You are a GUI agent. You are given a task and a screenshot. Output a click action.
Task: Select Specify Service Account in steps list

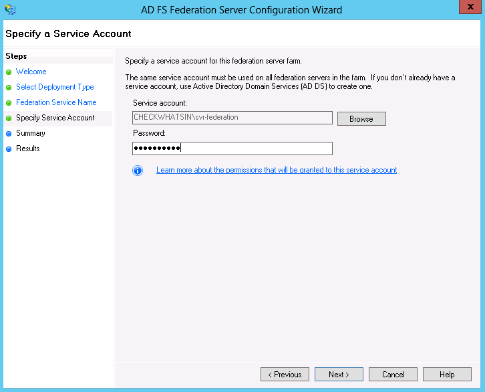point(55,118)
